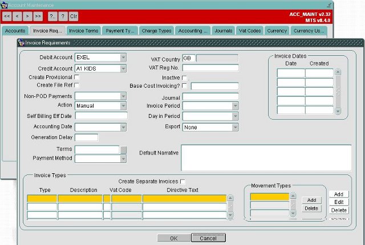Enable the Base Cost Invoicing checkbox
This screenshot has width=365, height=245.
coord(184,86)
